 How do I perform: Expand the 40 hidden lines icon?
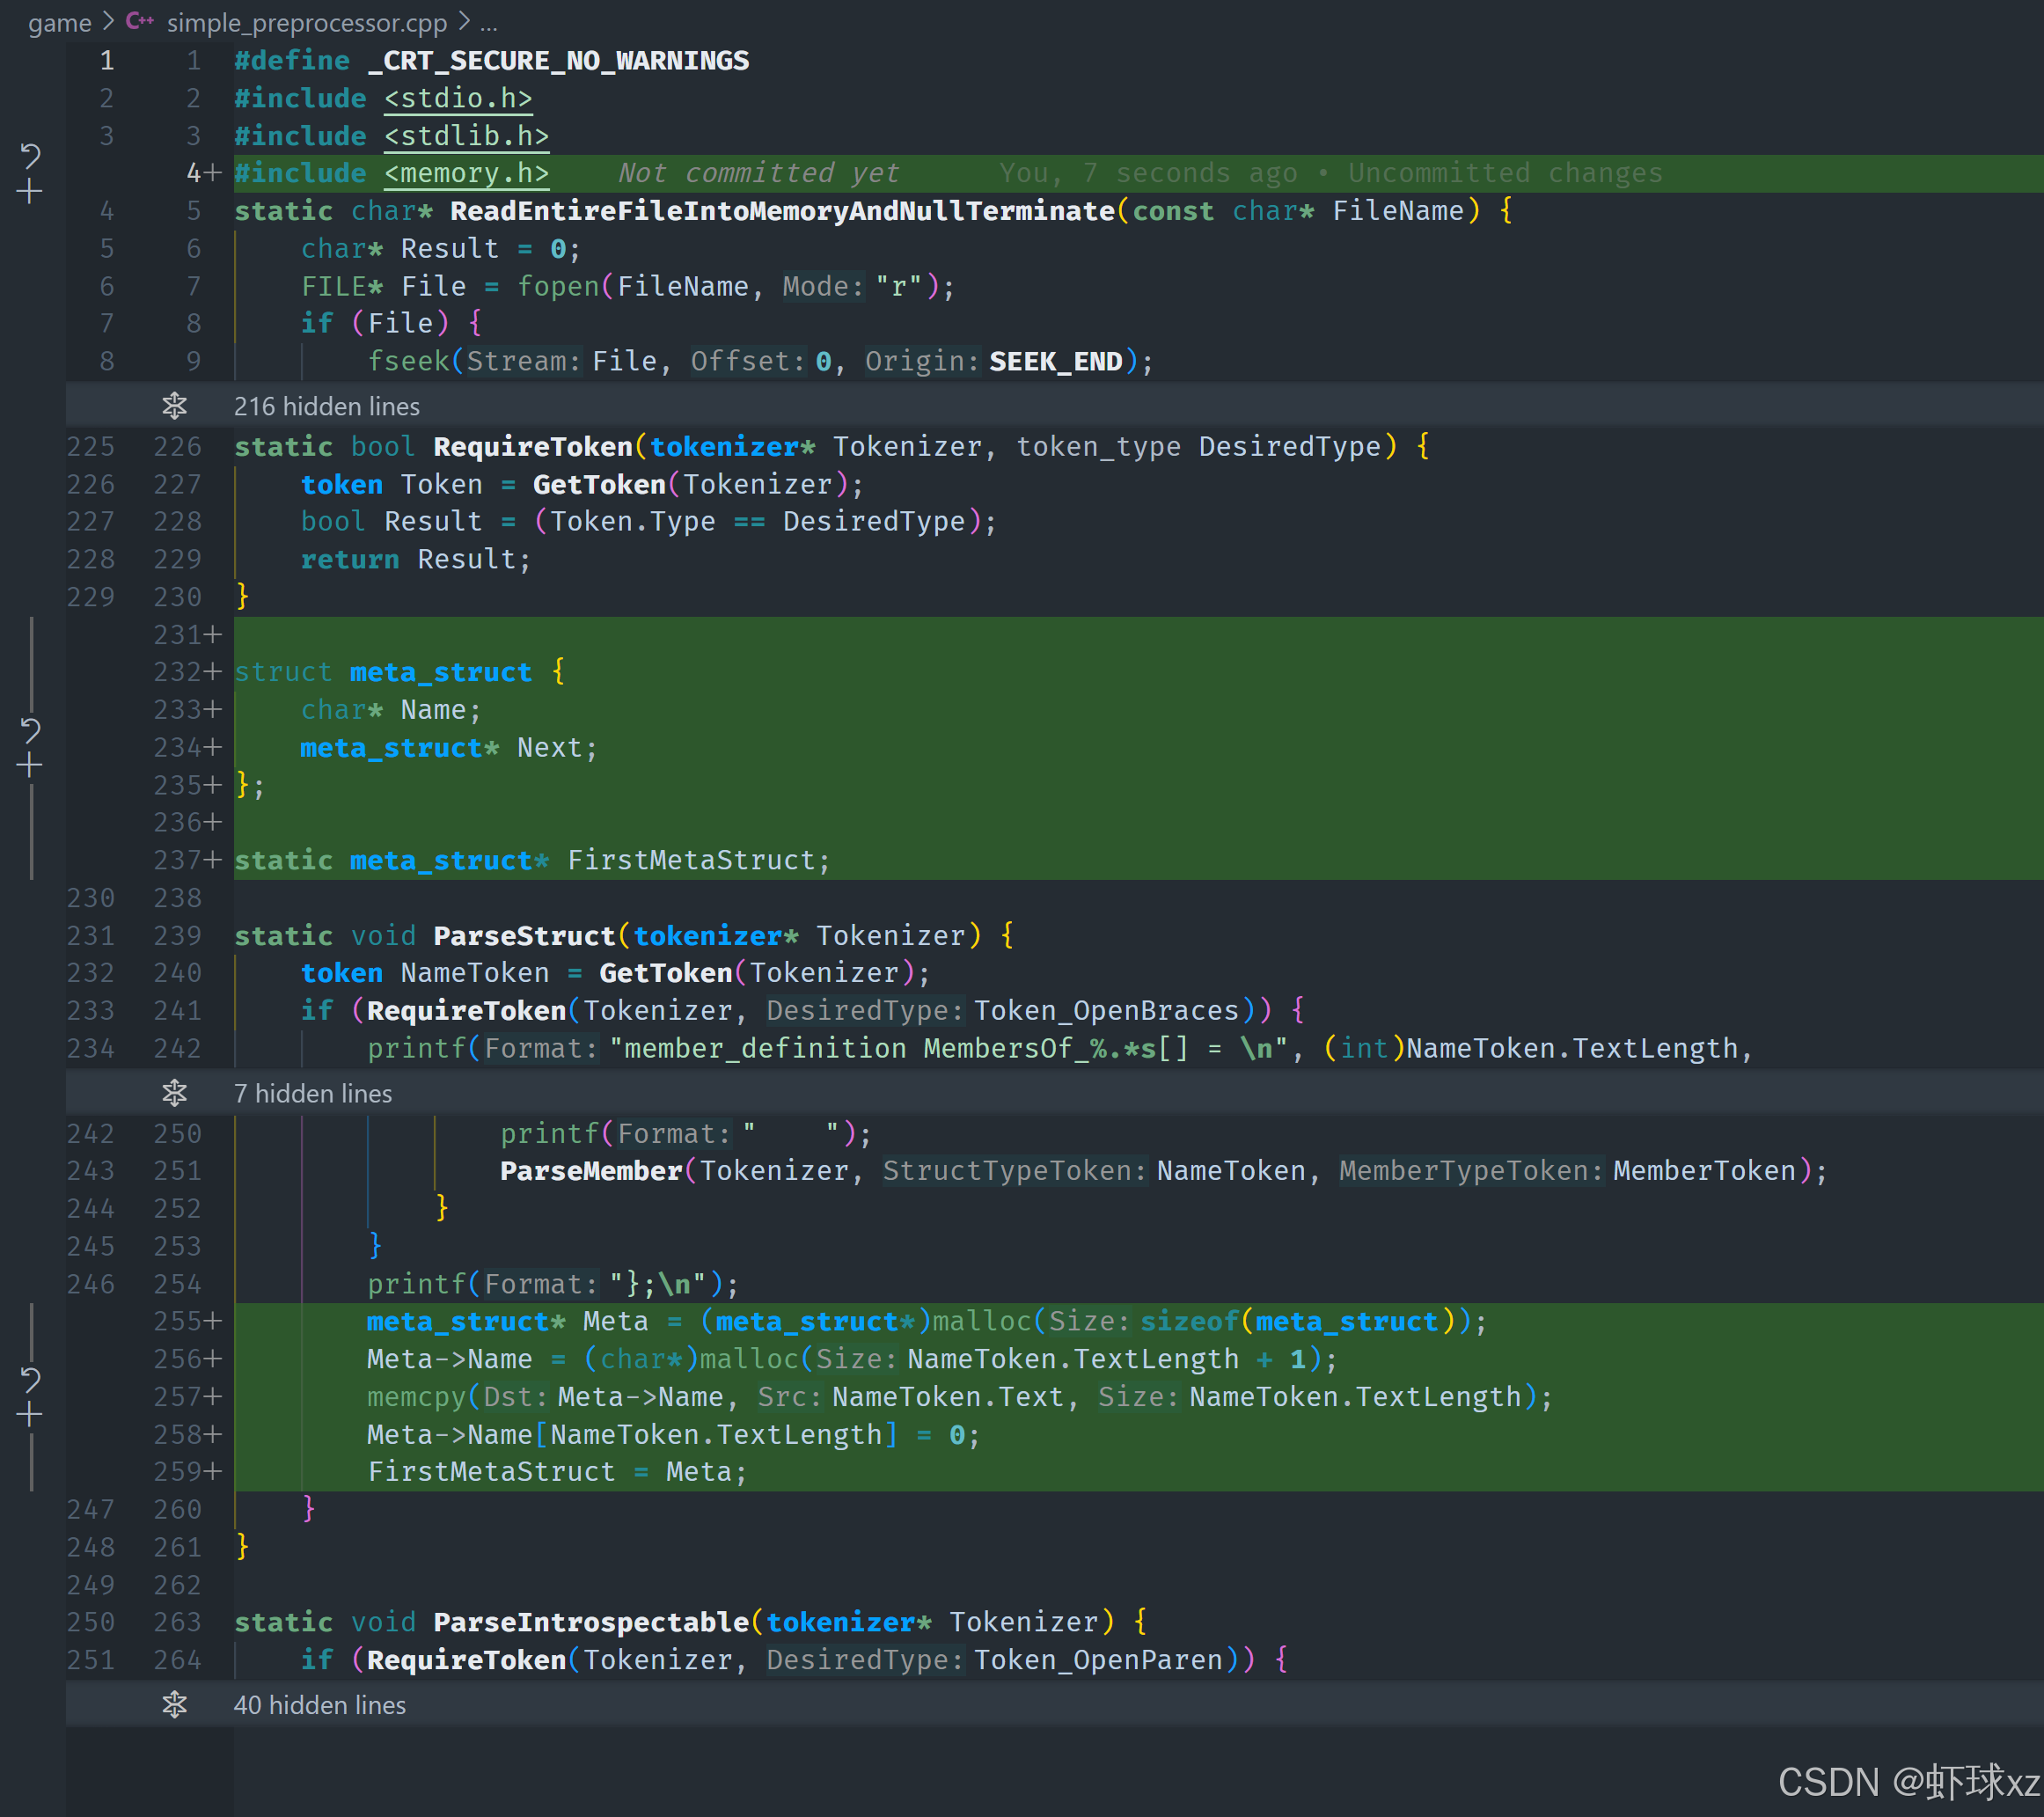pos(175,1704)
